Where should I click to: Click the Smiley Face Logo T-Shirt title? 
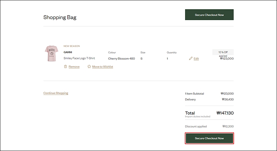coord(79,58)
